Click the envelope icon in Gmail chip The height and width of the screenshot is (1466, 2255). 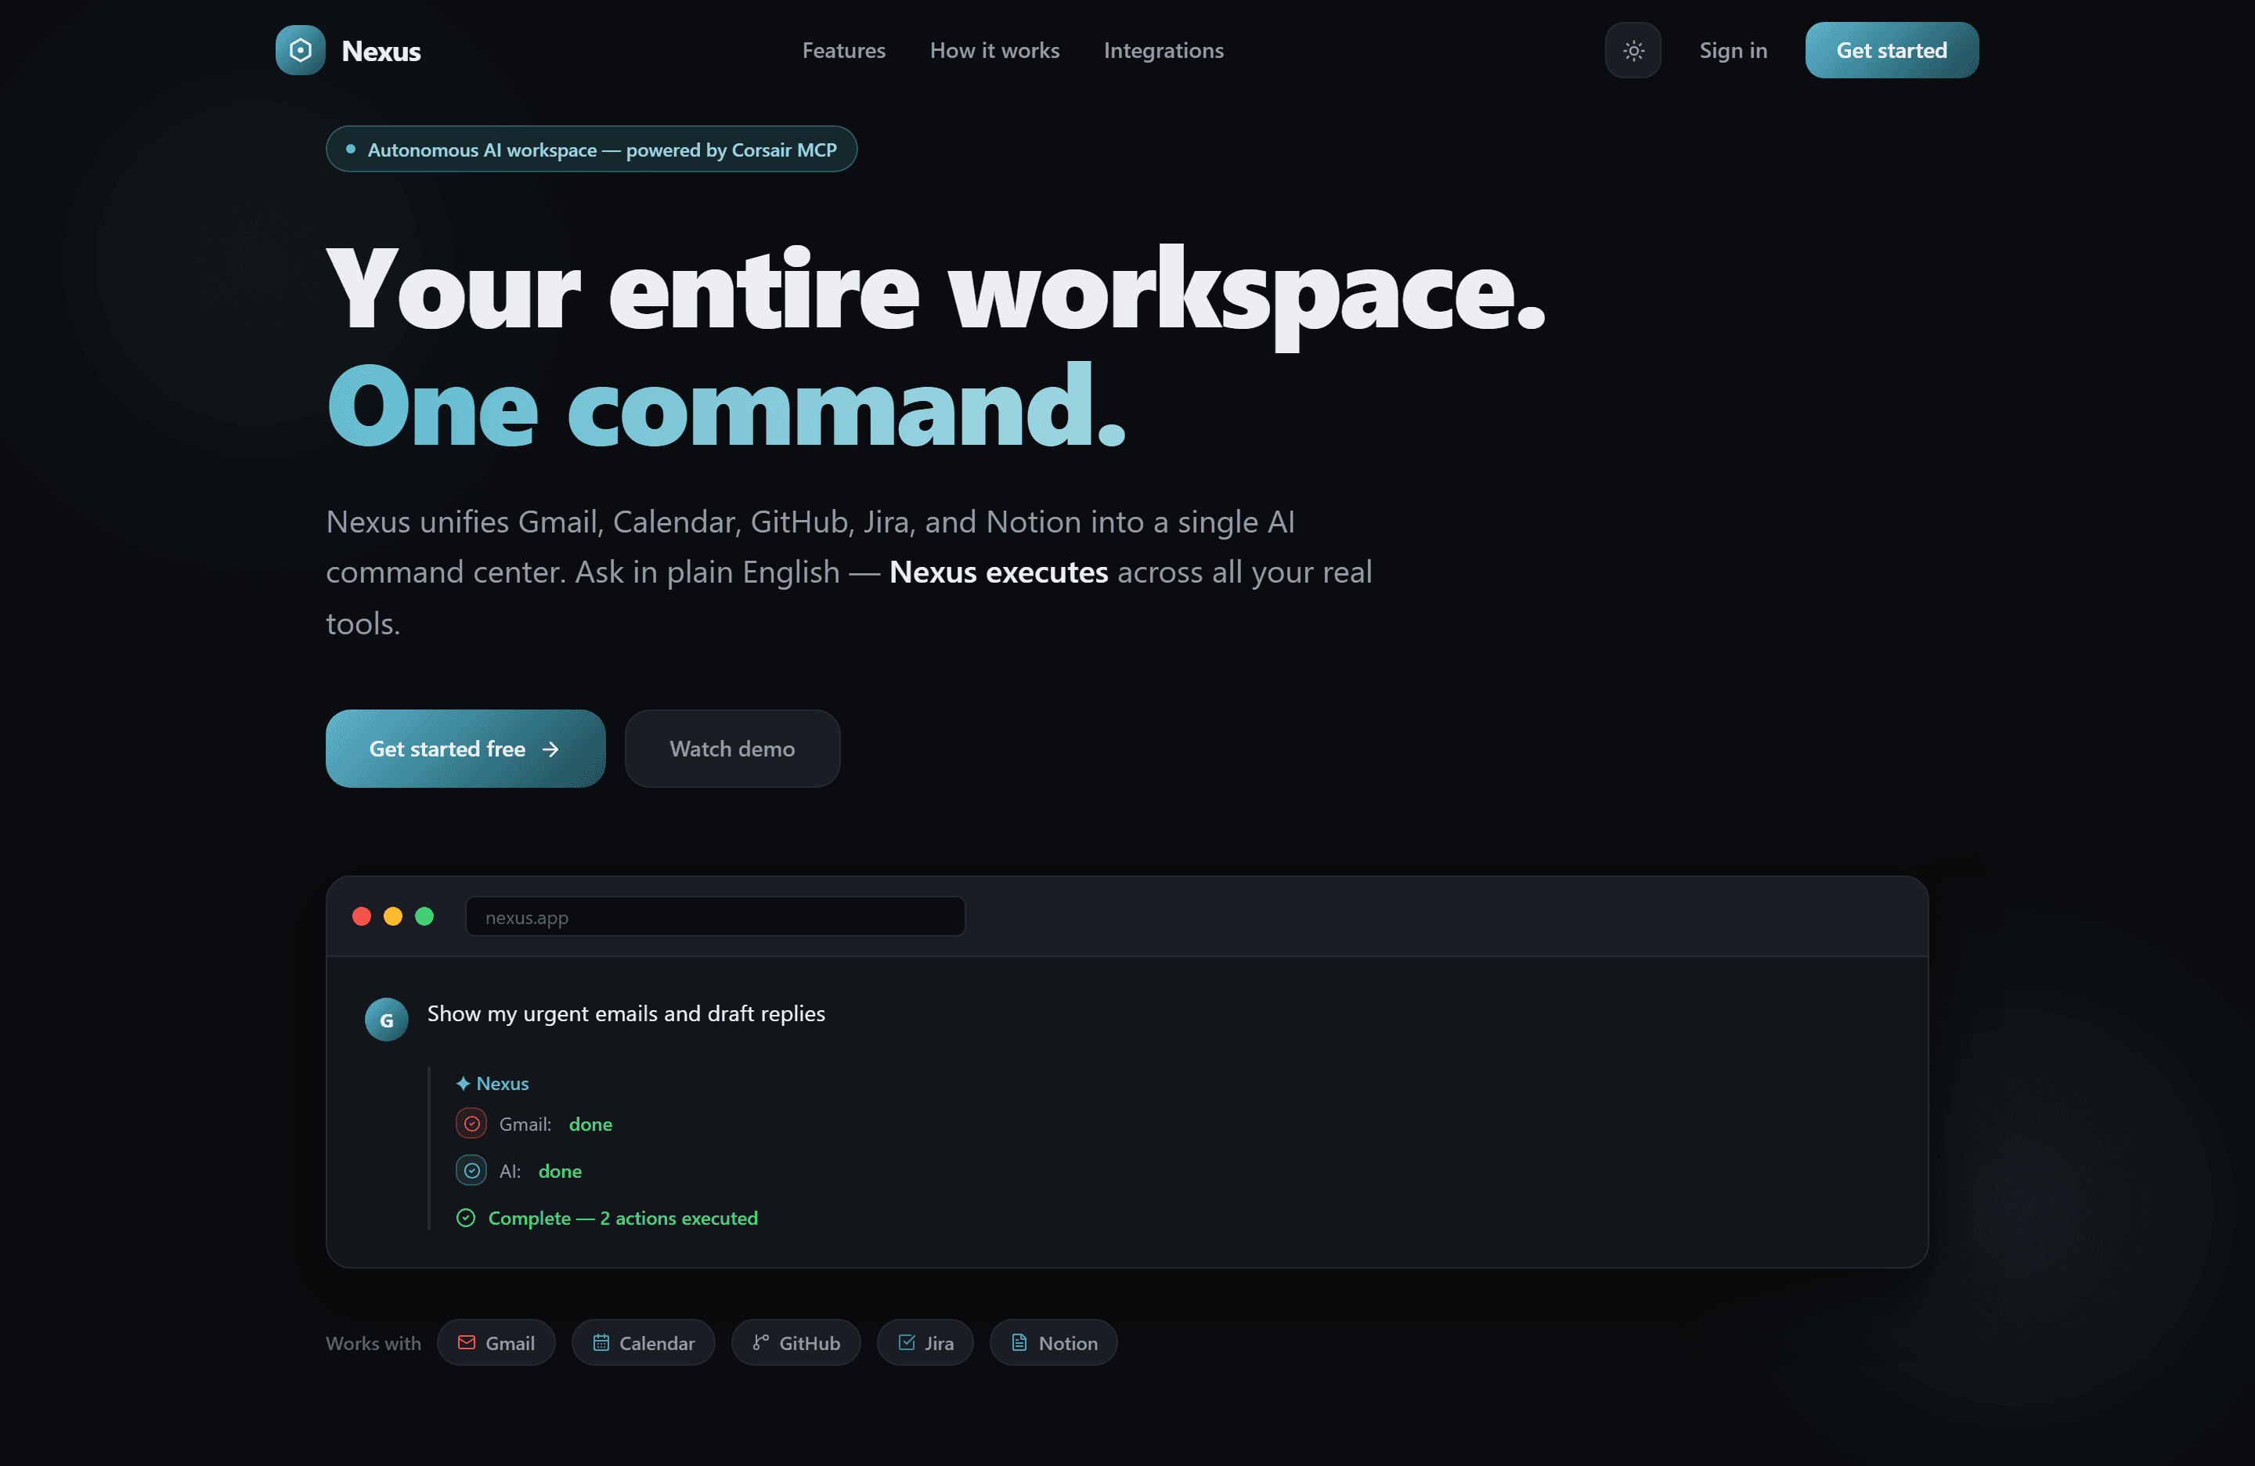(x=466, y=1343)
